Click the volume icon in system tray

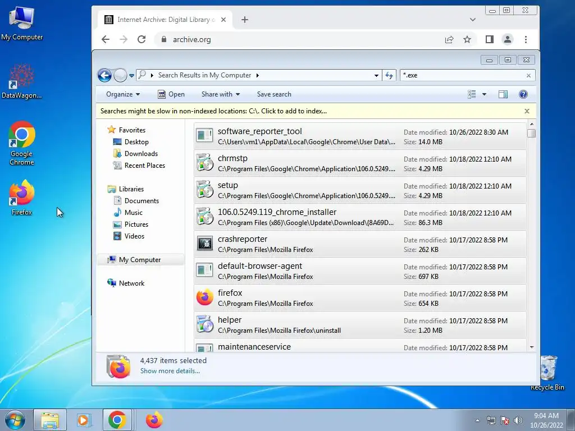tap(518, 420)
